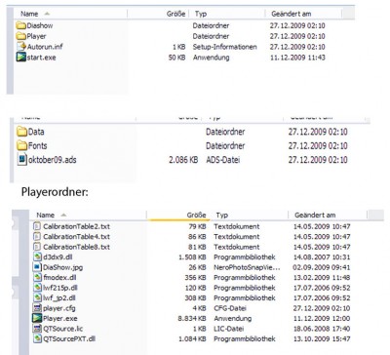The height and width of the screenshot is (355, 390).
Task: Click top list Typ column header
Action: (201, 14)
